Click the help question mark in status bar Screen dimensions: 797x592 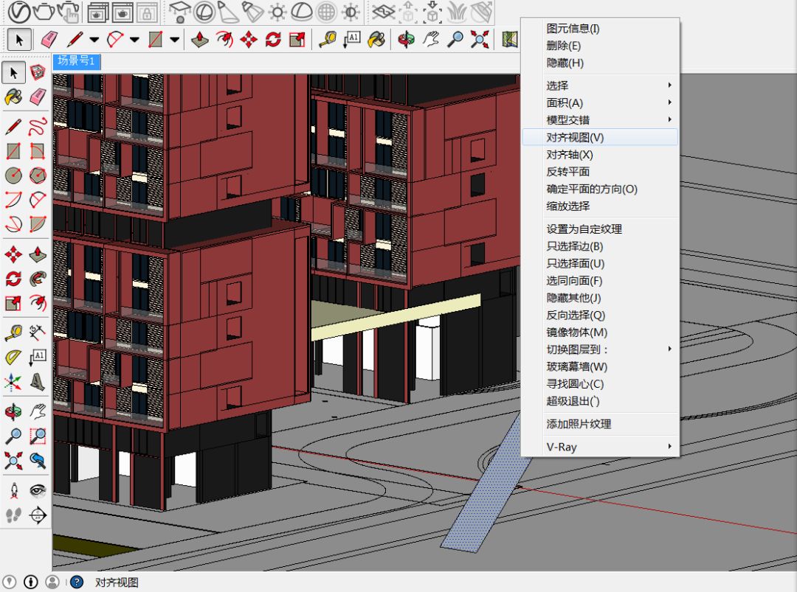click(76, 582)
